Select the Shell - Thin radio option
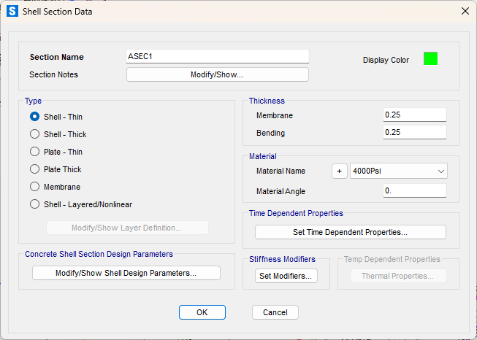 tap(34, 117)
